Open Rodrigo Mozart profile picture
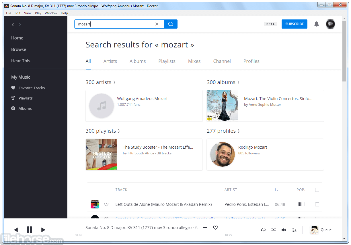351x245 pixels. [x=223, y=154]
